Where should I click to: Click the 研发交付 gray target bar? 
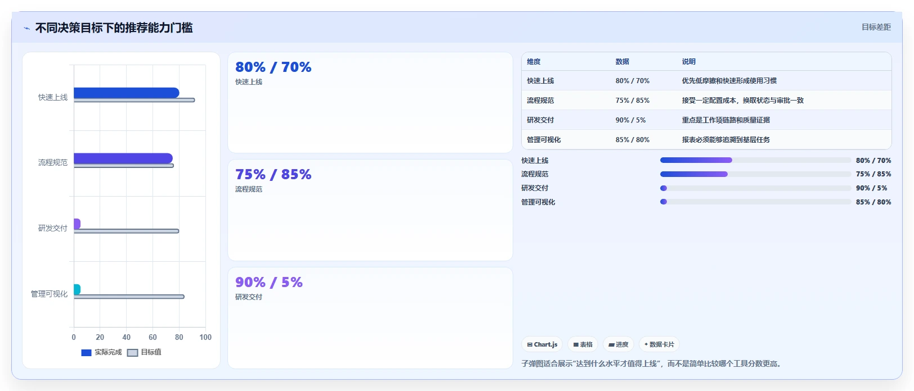pos(127,231)
